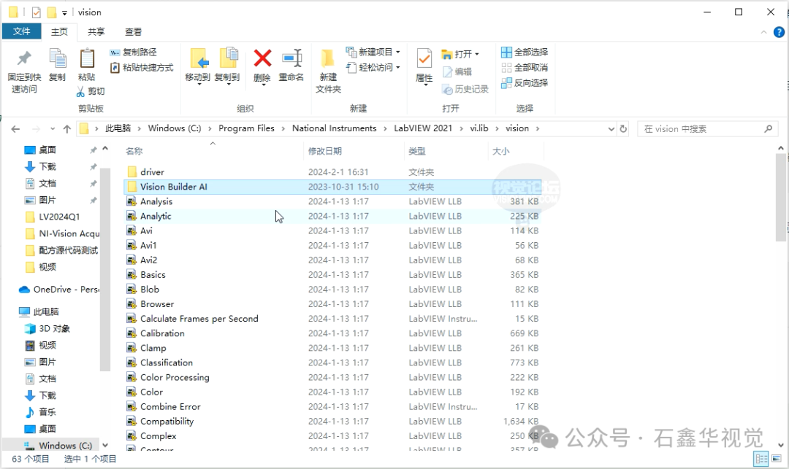Open the File (文件) tab
The width and height of the screenshot is (789, 469).
[21, 31]
